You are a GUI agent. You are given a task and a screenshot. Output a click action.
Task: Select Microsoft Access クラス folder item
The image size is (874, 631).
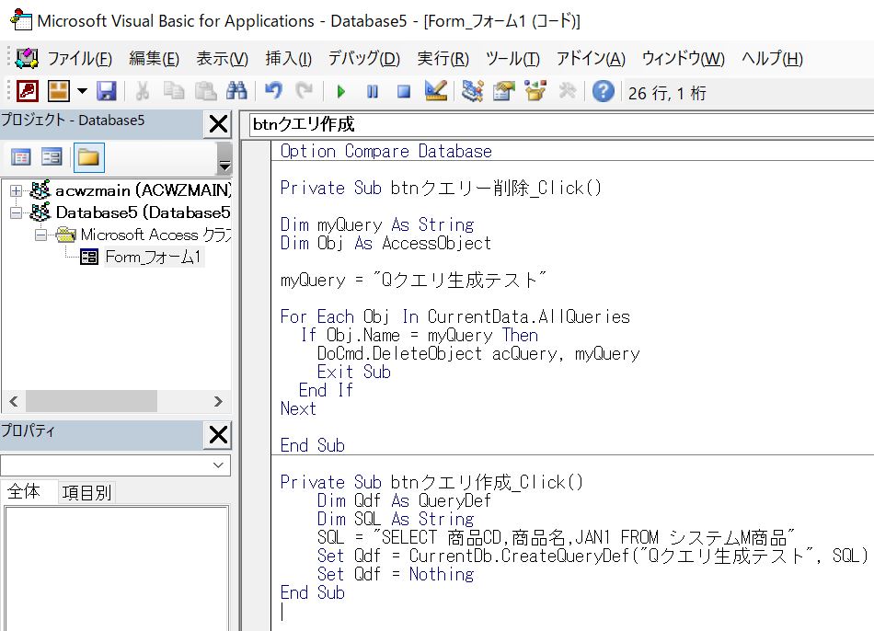(155, 235)
